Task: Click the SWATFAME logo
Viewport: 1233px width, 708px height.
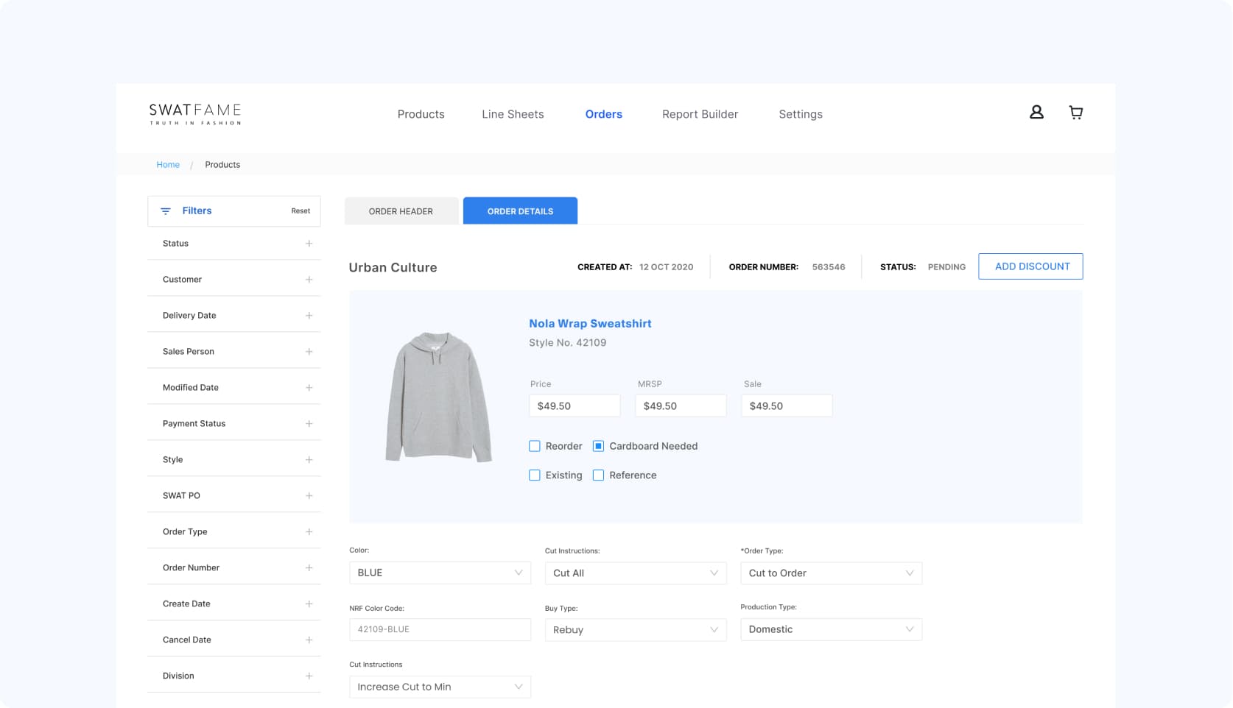Action: coord(195,113)
